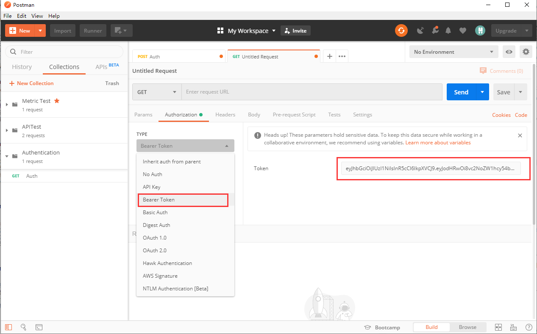Star toggle for Metric Test collection
This screenshot has height=334, width=537.
[57, 101]
